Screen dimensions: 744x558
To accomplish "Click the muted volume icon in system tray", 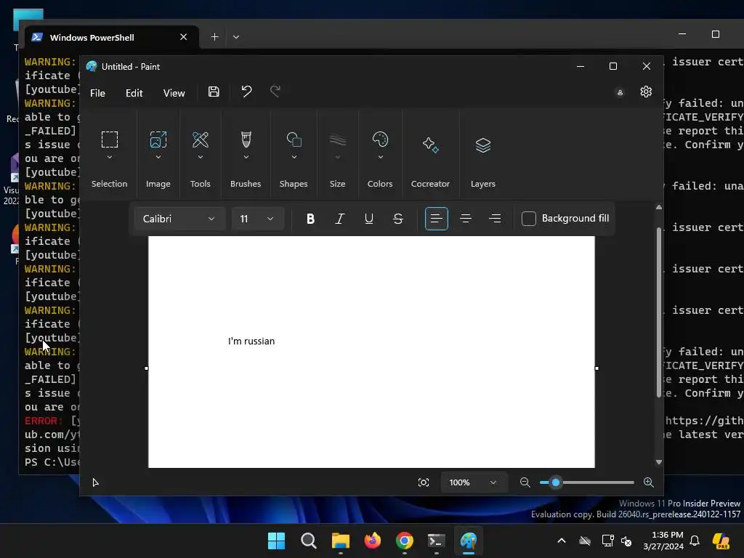I will [x=626, y=541].
